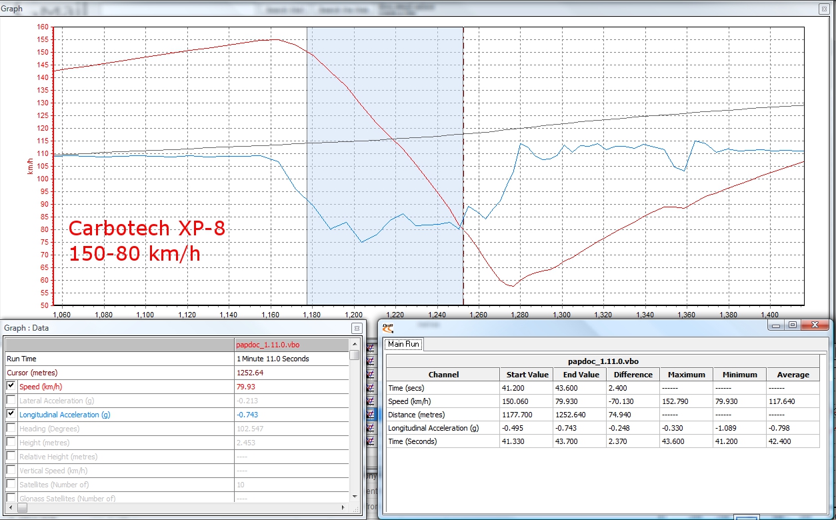Click the cursor value 1252.64

250,373
